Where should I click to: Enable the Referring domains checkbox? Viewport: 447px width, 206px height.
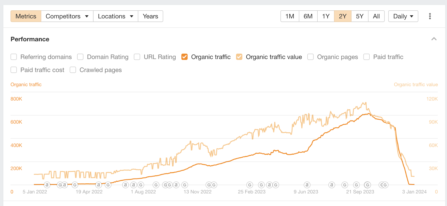tap(14, 57)
